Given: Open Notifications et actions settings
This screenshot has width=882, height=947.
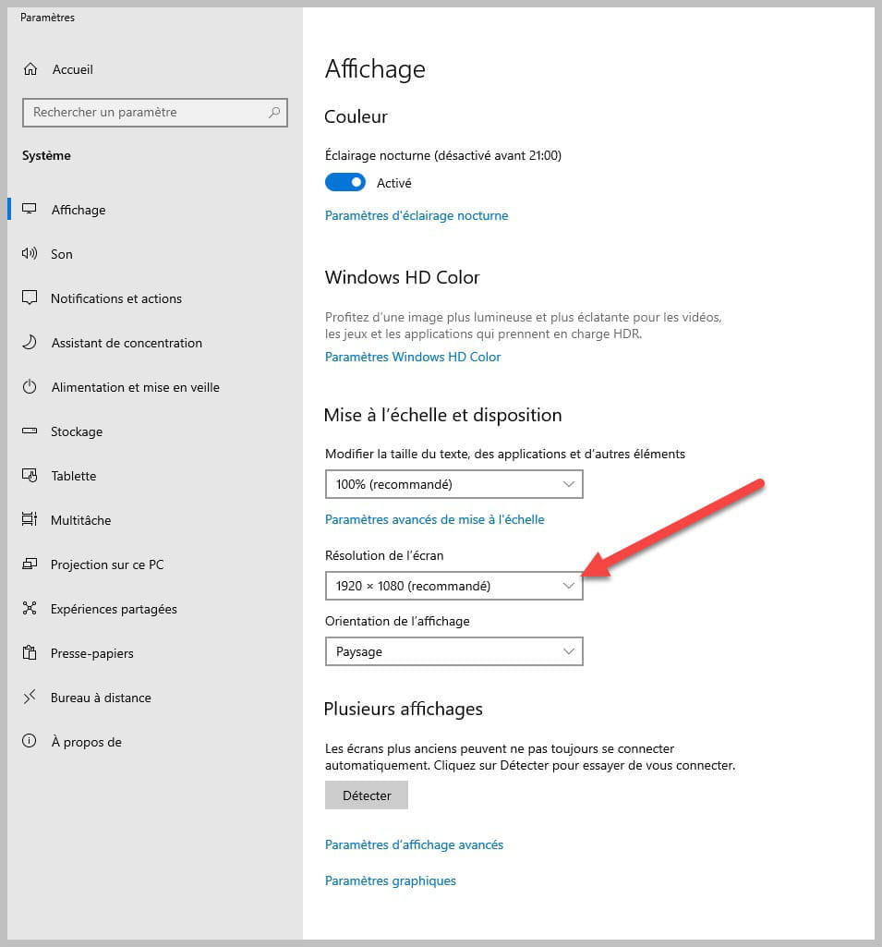Looking at the screenshot, I should (116, 298).
